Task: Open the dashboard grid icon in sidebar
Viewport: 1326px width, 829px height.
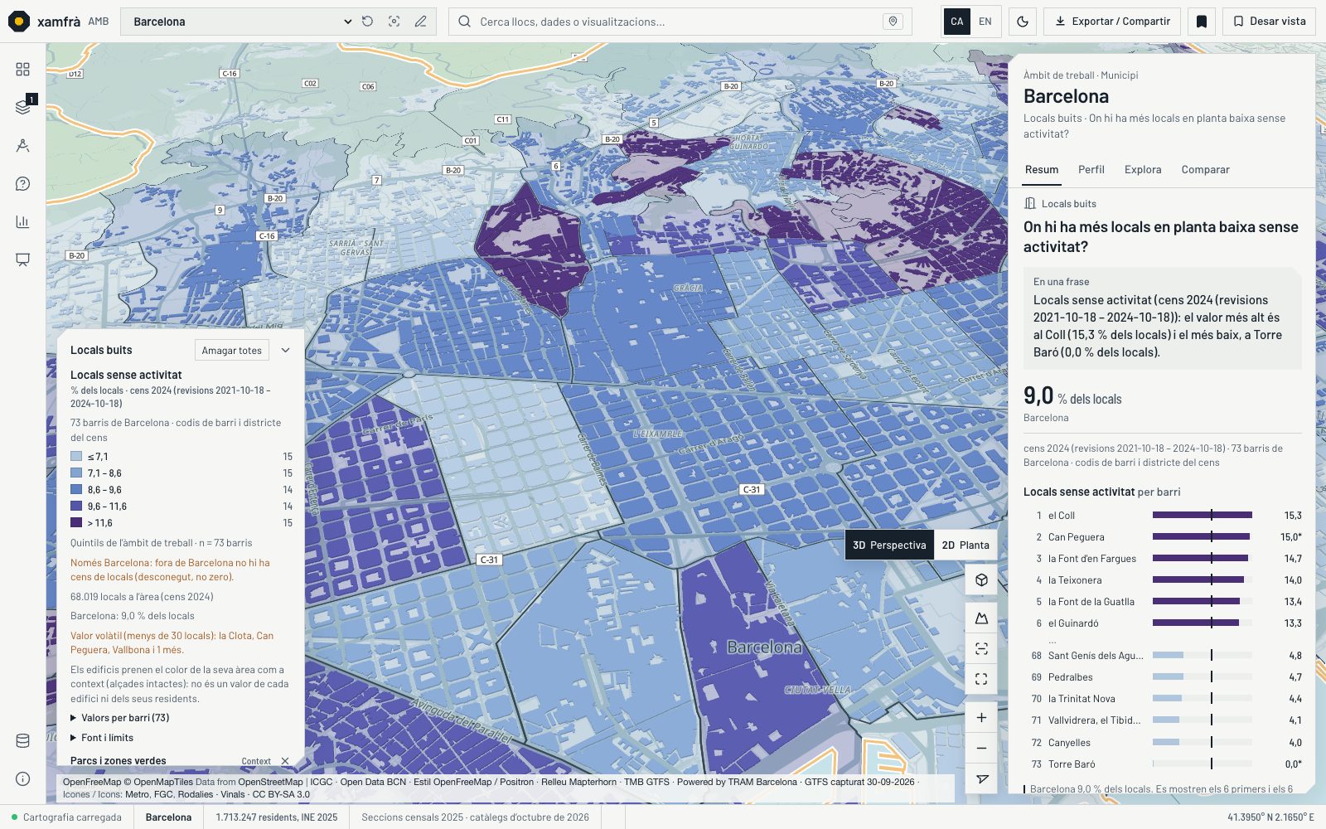Action: [22, 70]
